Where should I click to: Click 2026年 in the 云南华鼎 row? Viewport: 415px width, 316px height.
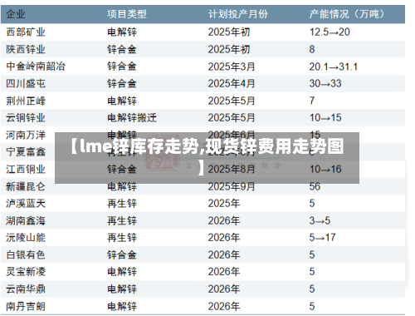[224, 289]
